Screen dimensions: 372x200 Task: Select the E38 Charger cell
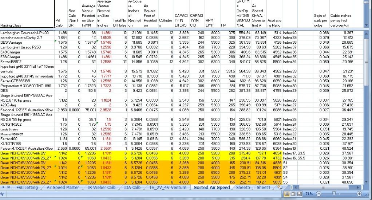tap(27, 57)
